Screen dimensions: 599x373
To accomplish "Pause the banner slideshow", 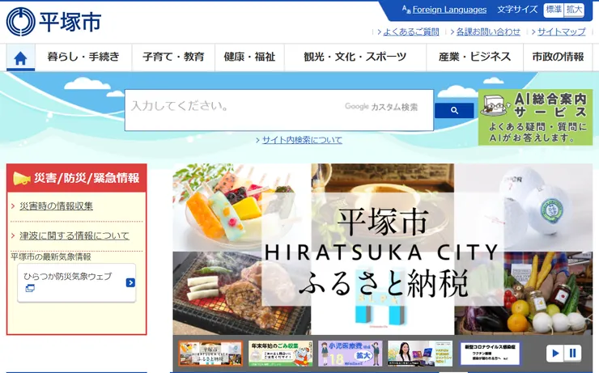I will click(x=572, y=353).
